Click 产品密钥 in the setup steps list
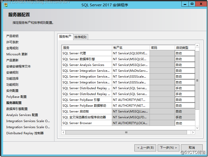Viewport: 208px width, 157px height. point(12,36)
